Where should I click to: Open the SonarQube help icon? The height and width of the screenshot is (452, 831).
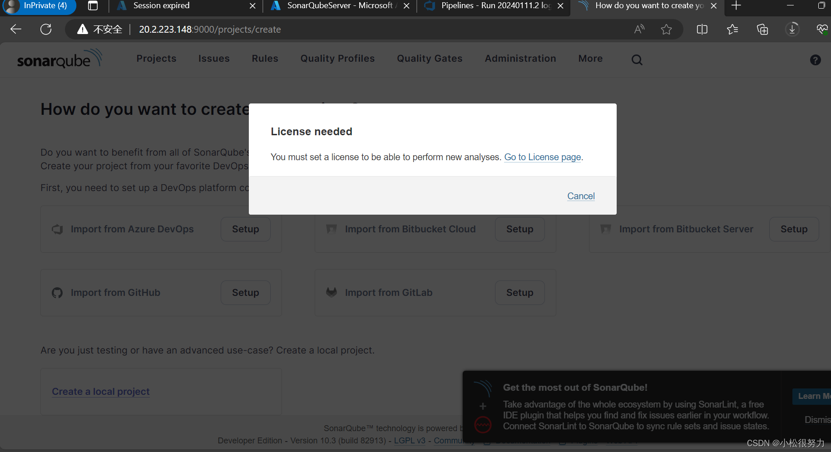pyautogui.click(x=815, y=60)
